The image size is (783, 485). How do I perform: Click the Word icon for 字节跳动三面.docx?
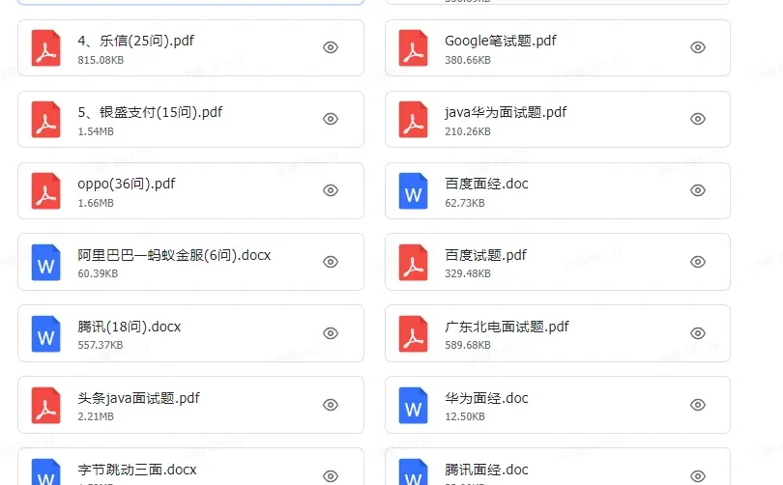(46, 472)
